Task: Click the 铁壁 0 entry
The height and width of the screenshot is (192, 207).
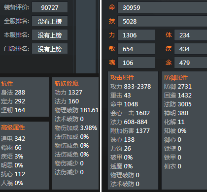Action: 172,149
